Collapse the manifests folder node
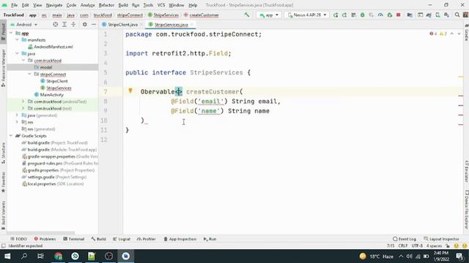Screen dimensions: 469x263 [x=18, y=40]
